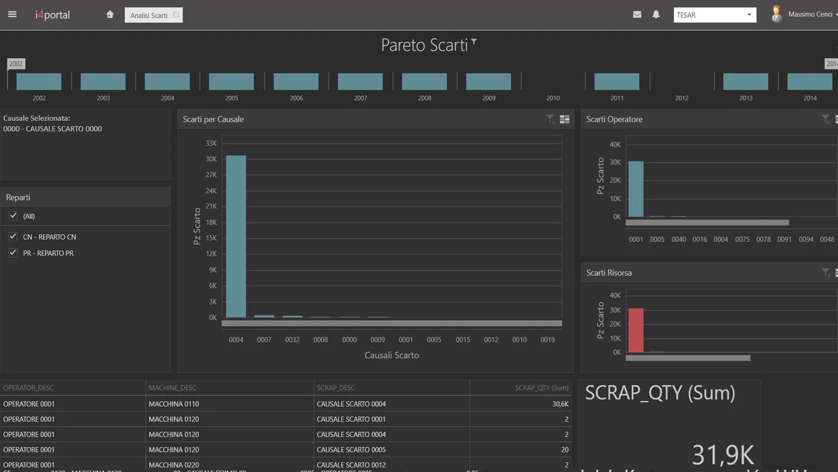Viewport: 838px width, 472px height.
Task: Disable CN - REPARTO CN filter
Action: [x=12, y=236]
